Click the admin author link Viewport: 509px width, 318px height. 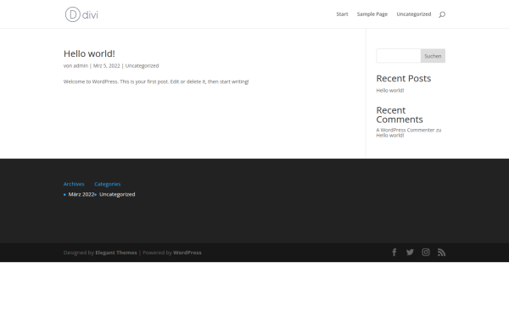click(81, 66)
